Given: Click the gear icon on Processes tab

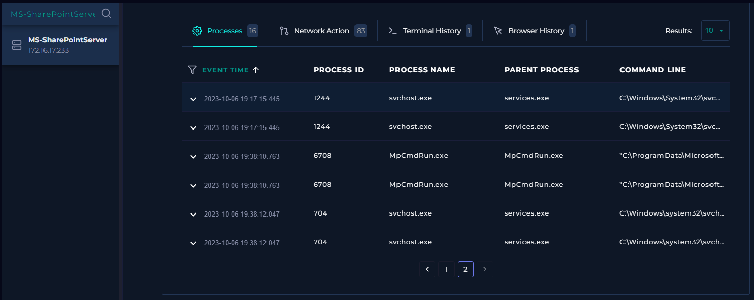Looking at the screenshot, I should point(197,31).
